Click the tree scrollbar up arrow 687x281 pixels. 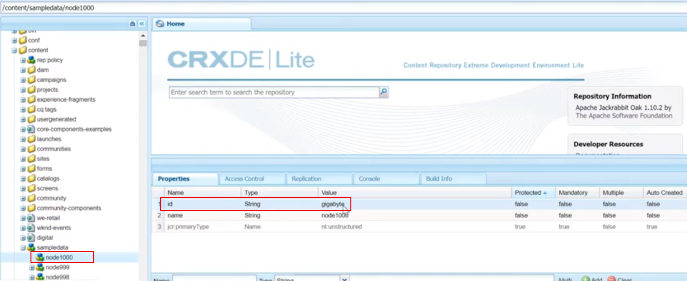click(143, 35)
